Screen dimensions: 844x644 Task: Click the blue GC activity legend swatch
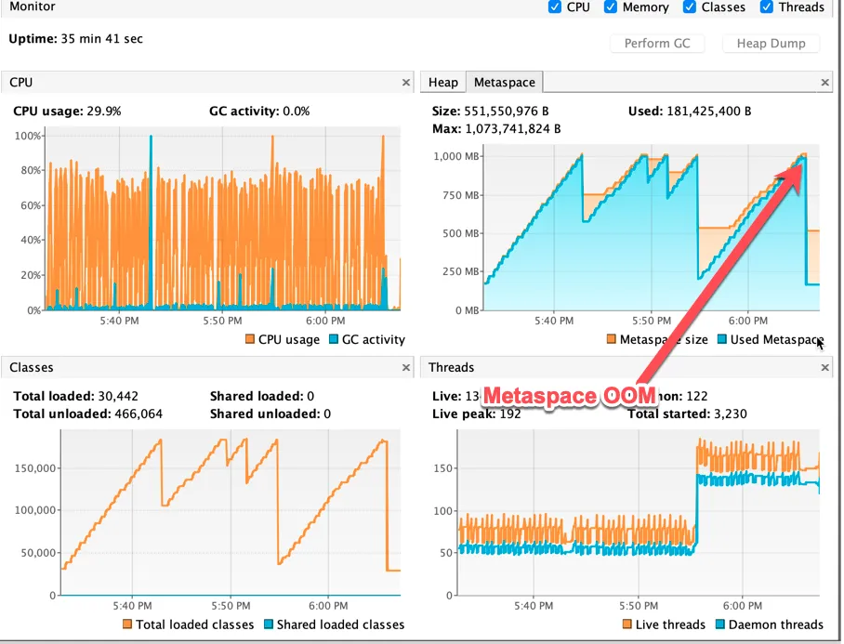(333, 339)
